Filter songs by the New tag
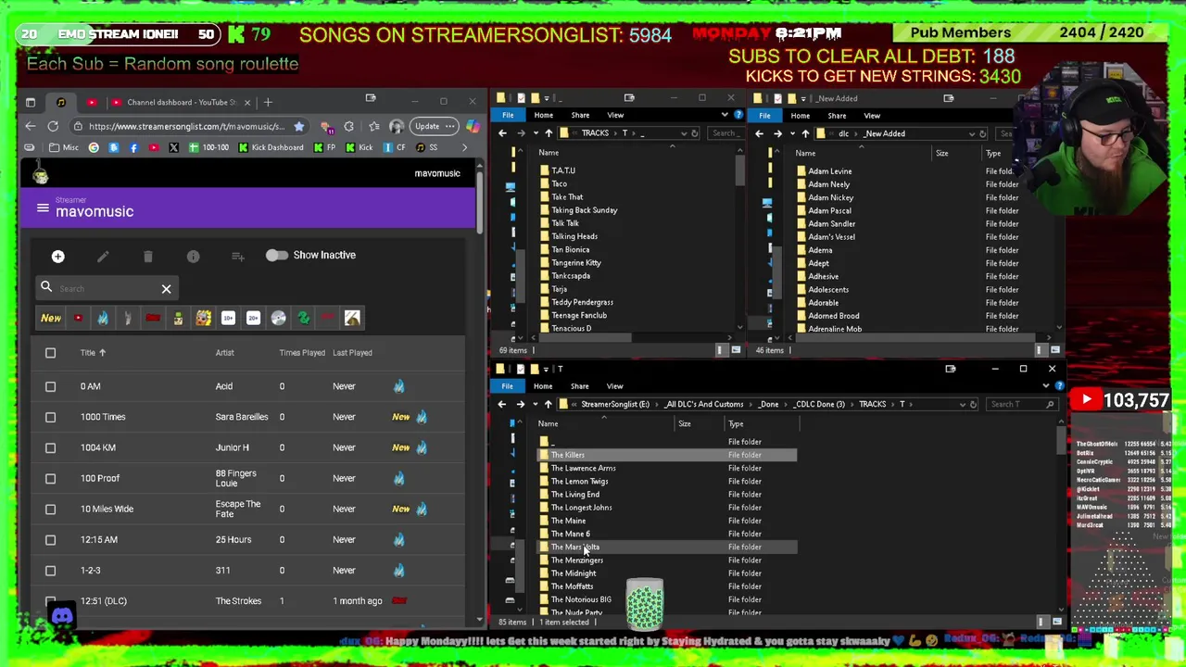 pyautogui.click(x=51, y=318)
